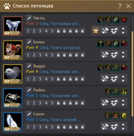Click the red bag skill icon of Писец
Viewport: 134px width, 136px height.
(124, 20)
